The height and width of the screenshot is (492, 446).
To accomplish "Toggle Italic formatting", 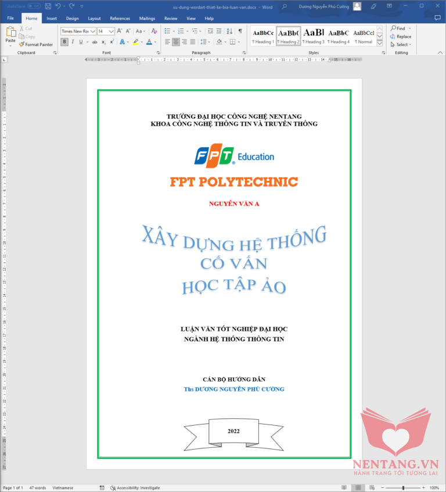I will (x=73, y=42).
